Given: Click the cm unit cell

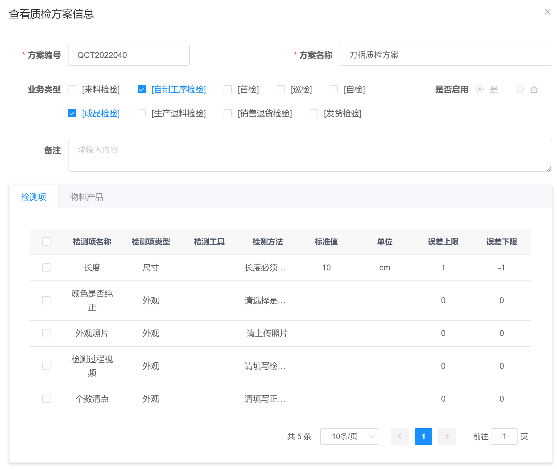Looking at the screenshot, I should 385,268.
